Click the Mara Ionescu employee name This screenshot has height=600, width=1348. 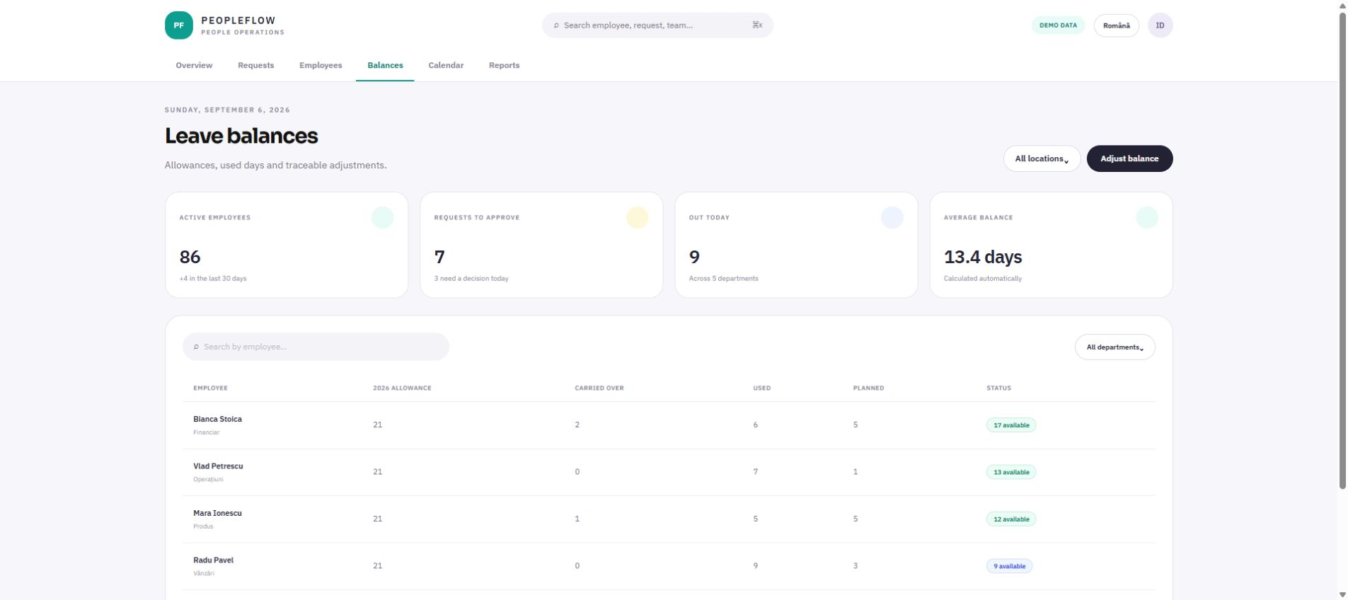pyautogui.click(x=217, y=513)
